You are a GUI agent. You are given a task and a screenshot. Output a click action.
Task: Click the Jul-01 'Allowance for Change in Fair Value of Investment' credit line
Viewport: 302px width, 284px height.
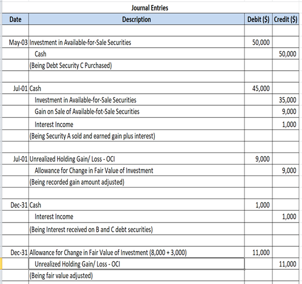coord(136,171)
